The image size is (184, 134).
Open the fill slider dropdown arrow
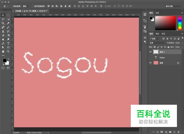pos(182,47)
